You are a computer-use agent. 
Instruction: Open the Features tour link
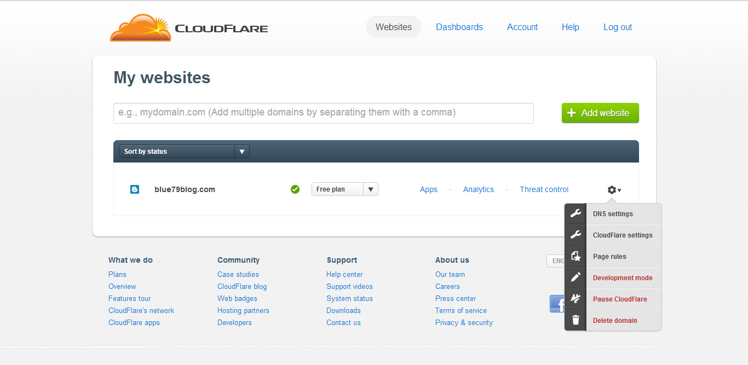pyautogui.click(x=129, y=298)
